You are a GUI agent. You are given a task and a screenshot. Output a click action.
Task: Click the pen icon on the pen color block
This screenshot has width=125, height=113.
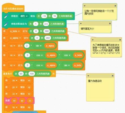coord(6,16)
